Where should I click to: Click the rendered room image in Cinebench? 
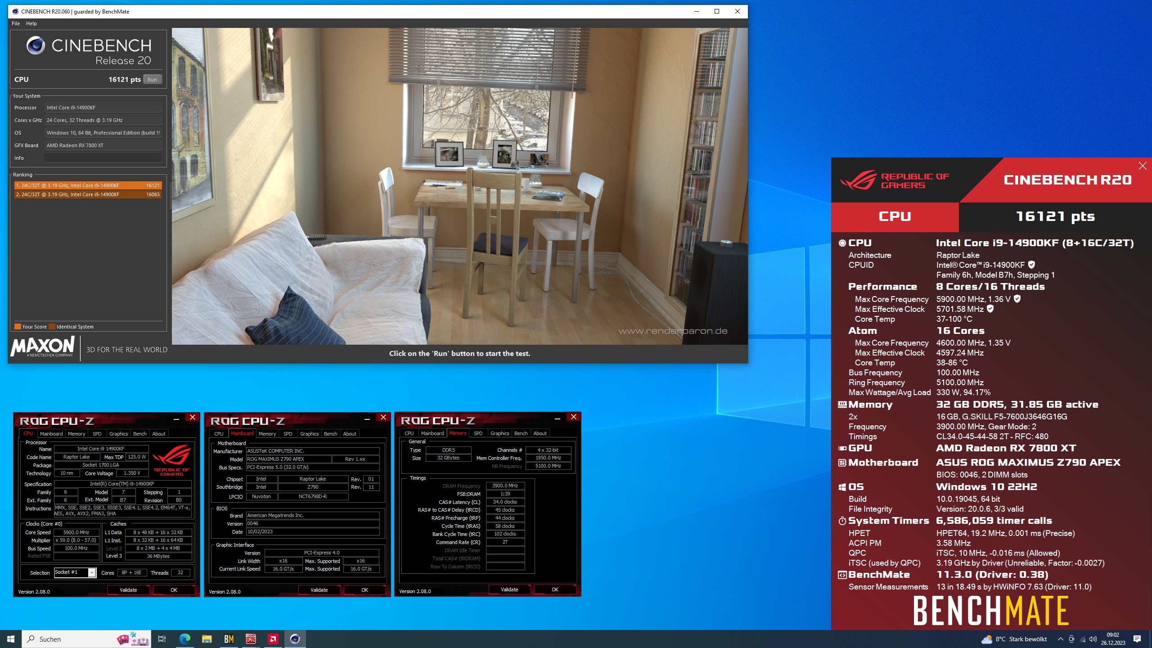tap(459, 186)
